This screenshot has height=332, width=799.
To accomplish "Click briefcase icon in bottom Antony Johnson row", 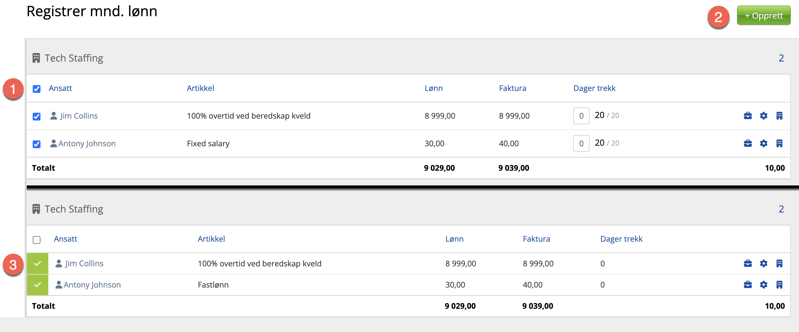I will pyautogui.click(x=747, y=285).
